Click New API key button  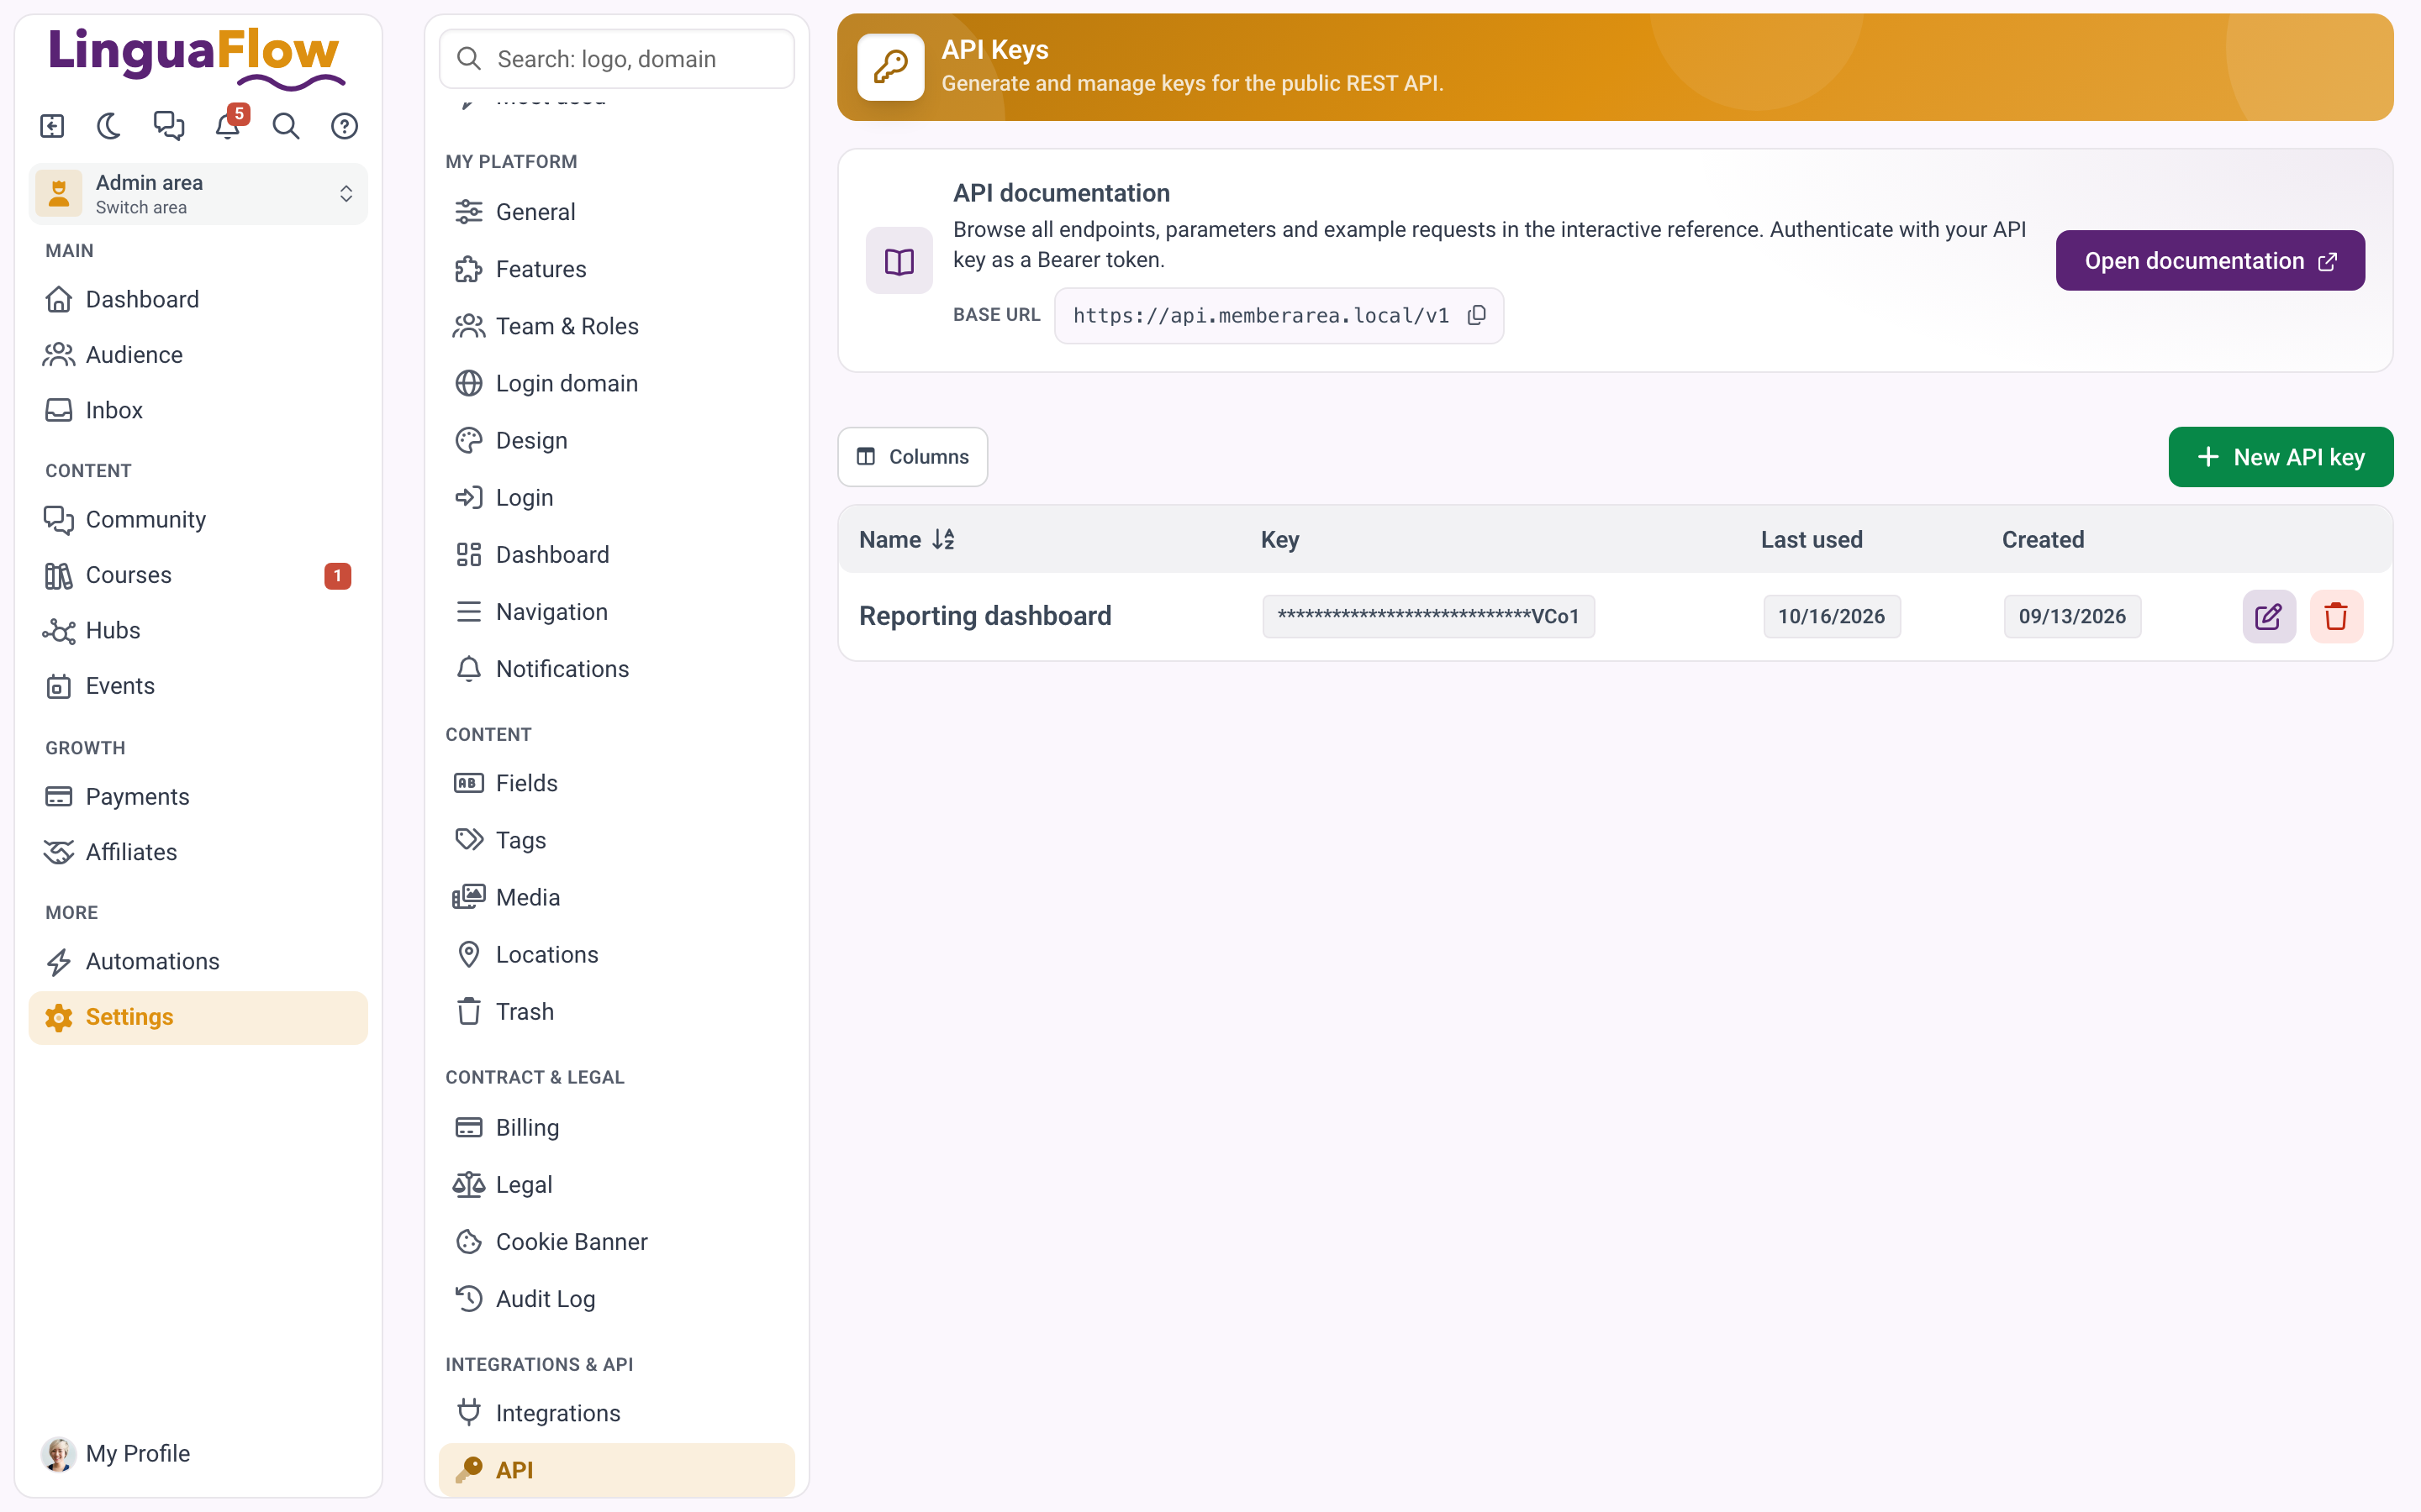pyautogui.click(x=2281, y=457)
